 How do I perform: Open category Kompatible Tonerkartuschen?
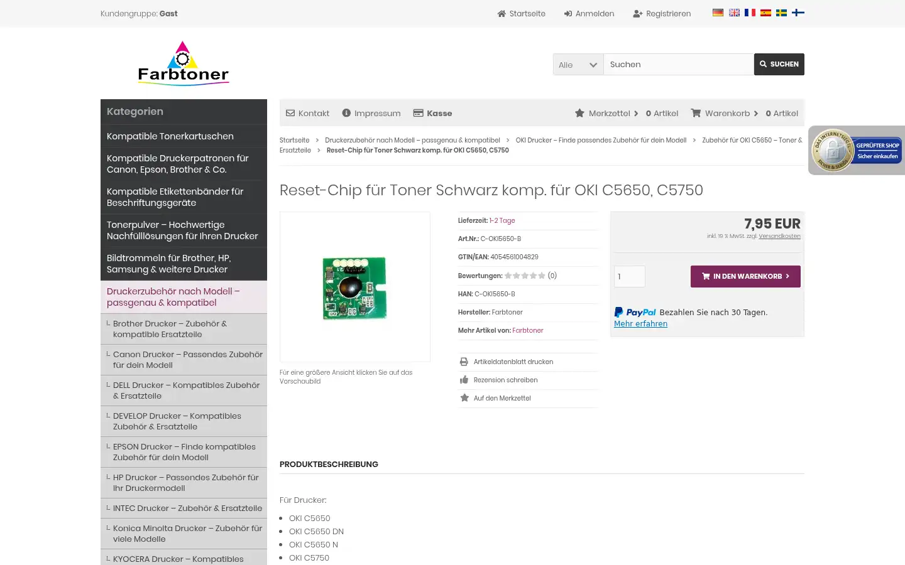coord(184,136)
